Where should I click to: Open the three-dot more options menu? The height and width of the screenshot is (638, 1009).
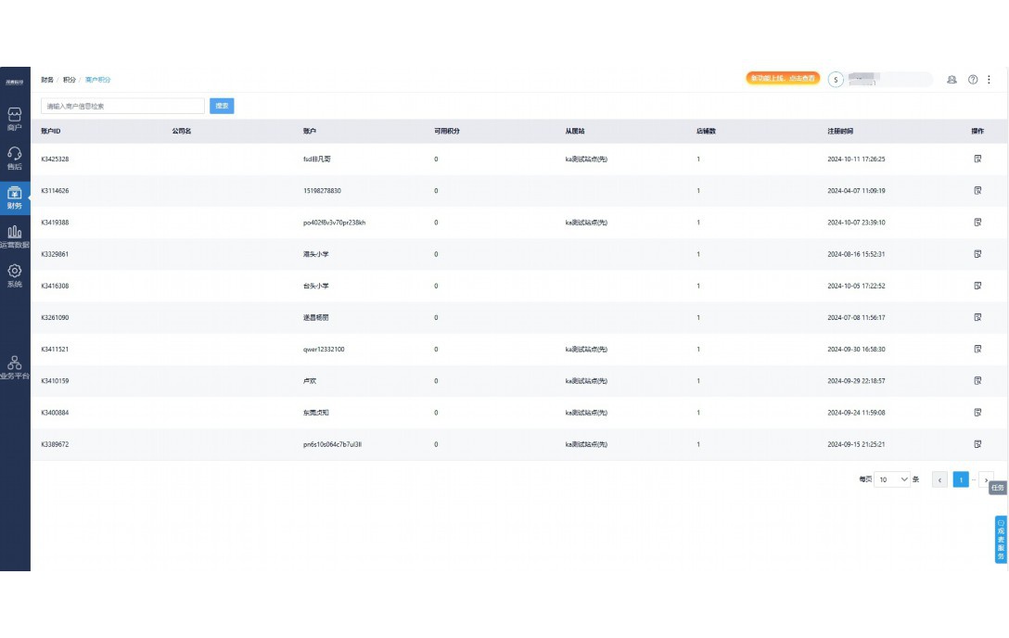pyautogui.click(x=989, y=80)
